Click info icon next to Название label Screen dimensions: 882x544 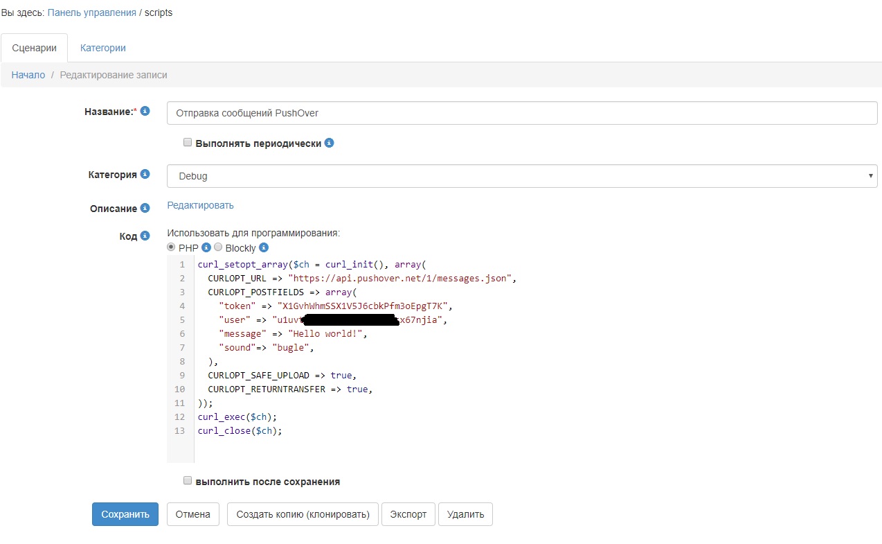145,111
